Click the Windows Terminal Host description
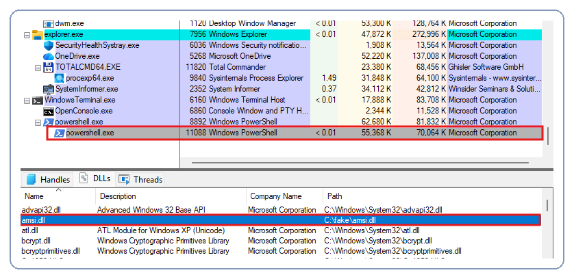 pos(247,101)
